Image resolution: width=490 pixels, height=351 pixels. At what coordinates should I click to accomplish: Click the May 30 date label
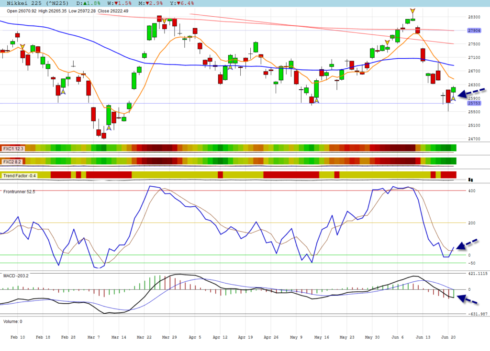(372, 337)
